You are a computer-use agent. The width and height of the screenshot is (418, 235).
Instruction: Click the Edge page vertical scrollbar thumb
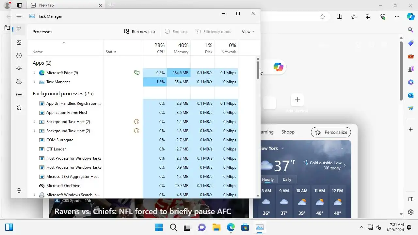pyautogui.click(x=401, y=70)
